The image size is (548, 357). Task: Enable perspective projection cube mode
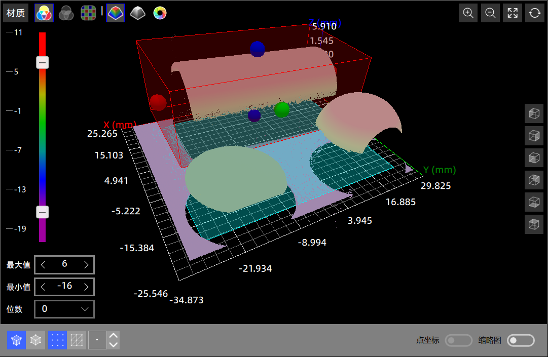tap(16, 340)
